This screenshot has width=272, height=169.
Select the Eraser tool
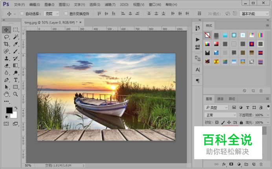(x=6, y=65)
